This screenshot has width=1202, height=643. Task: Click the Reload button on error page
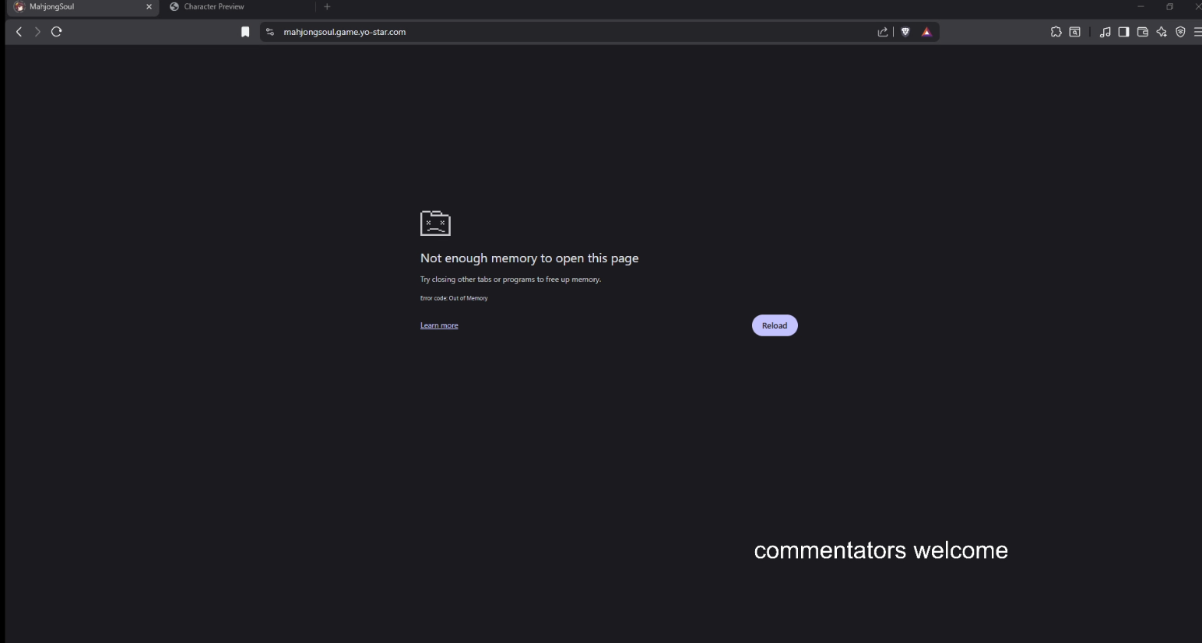(x=775, y=325)
